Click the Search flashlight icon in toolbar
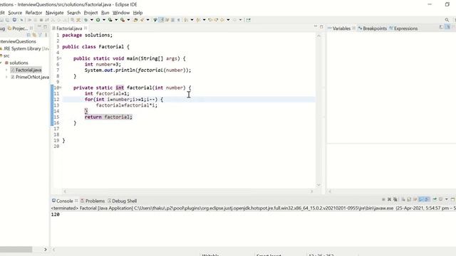Screen dimensions: 456x256 [x=142, y=20]
